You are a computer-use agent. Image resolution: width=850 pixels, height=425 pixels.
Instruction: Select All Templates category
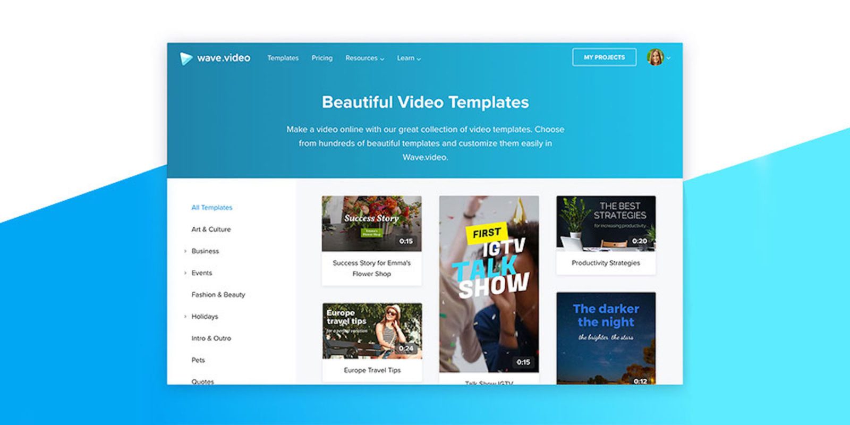tap(211, 208)
